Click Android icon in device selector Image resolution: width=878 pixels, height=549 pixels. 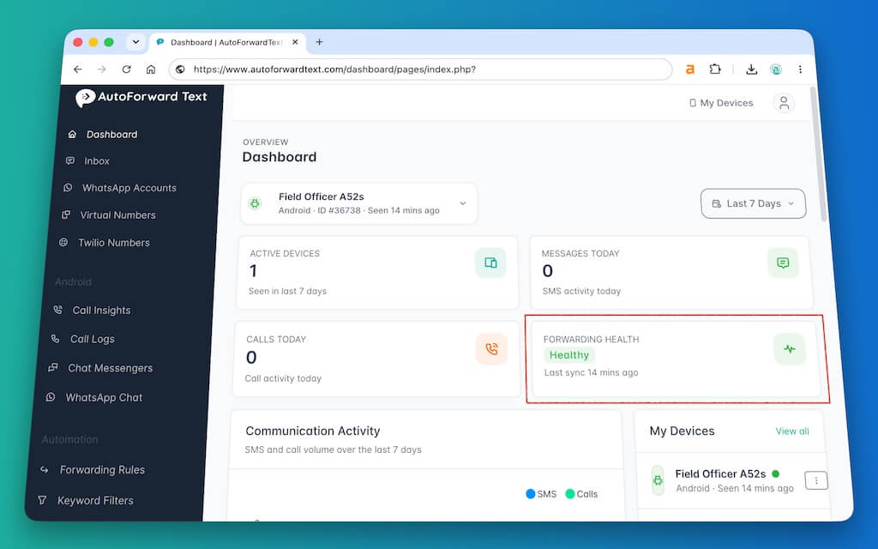[x=255, y=203]
